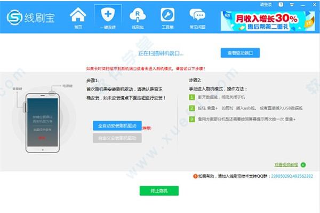Viewport: 320px width, 213px height.
Task: Click the QQ group number 493562382
Action: click(x=302, y=176)
